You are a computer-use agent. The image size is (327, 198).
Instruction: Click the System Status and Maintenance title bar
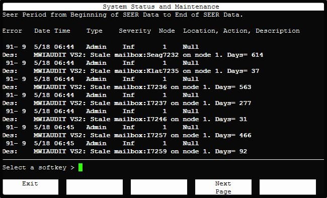pyautogui.click(x=163, y=7)
